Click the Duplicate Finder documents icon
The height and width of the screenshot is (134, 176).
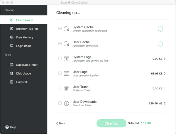[11, 65]
